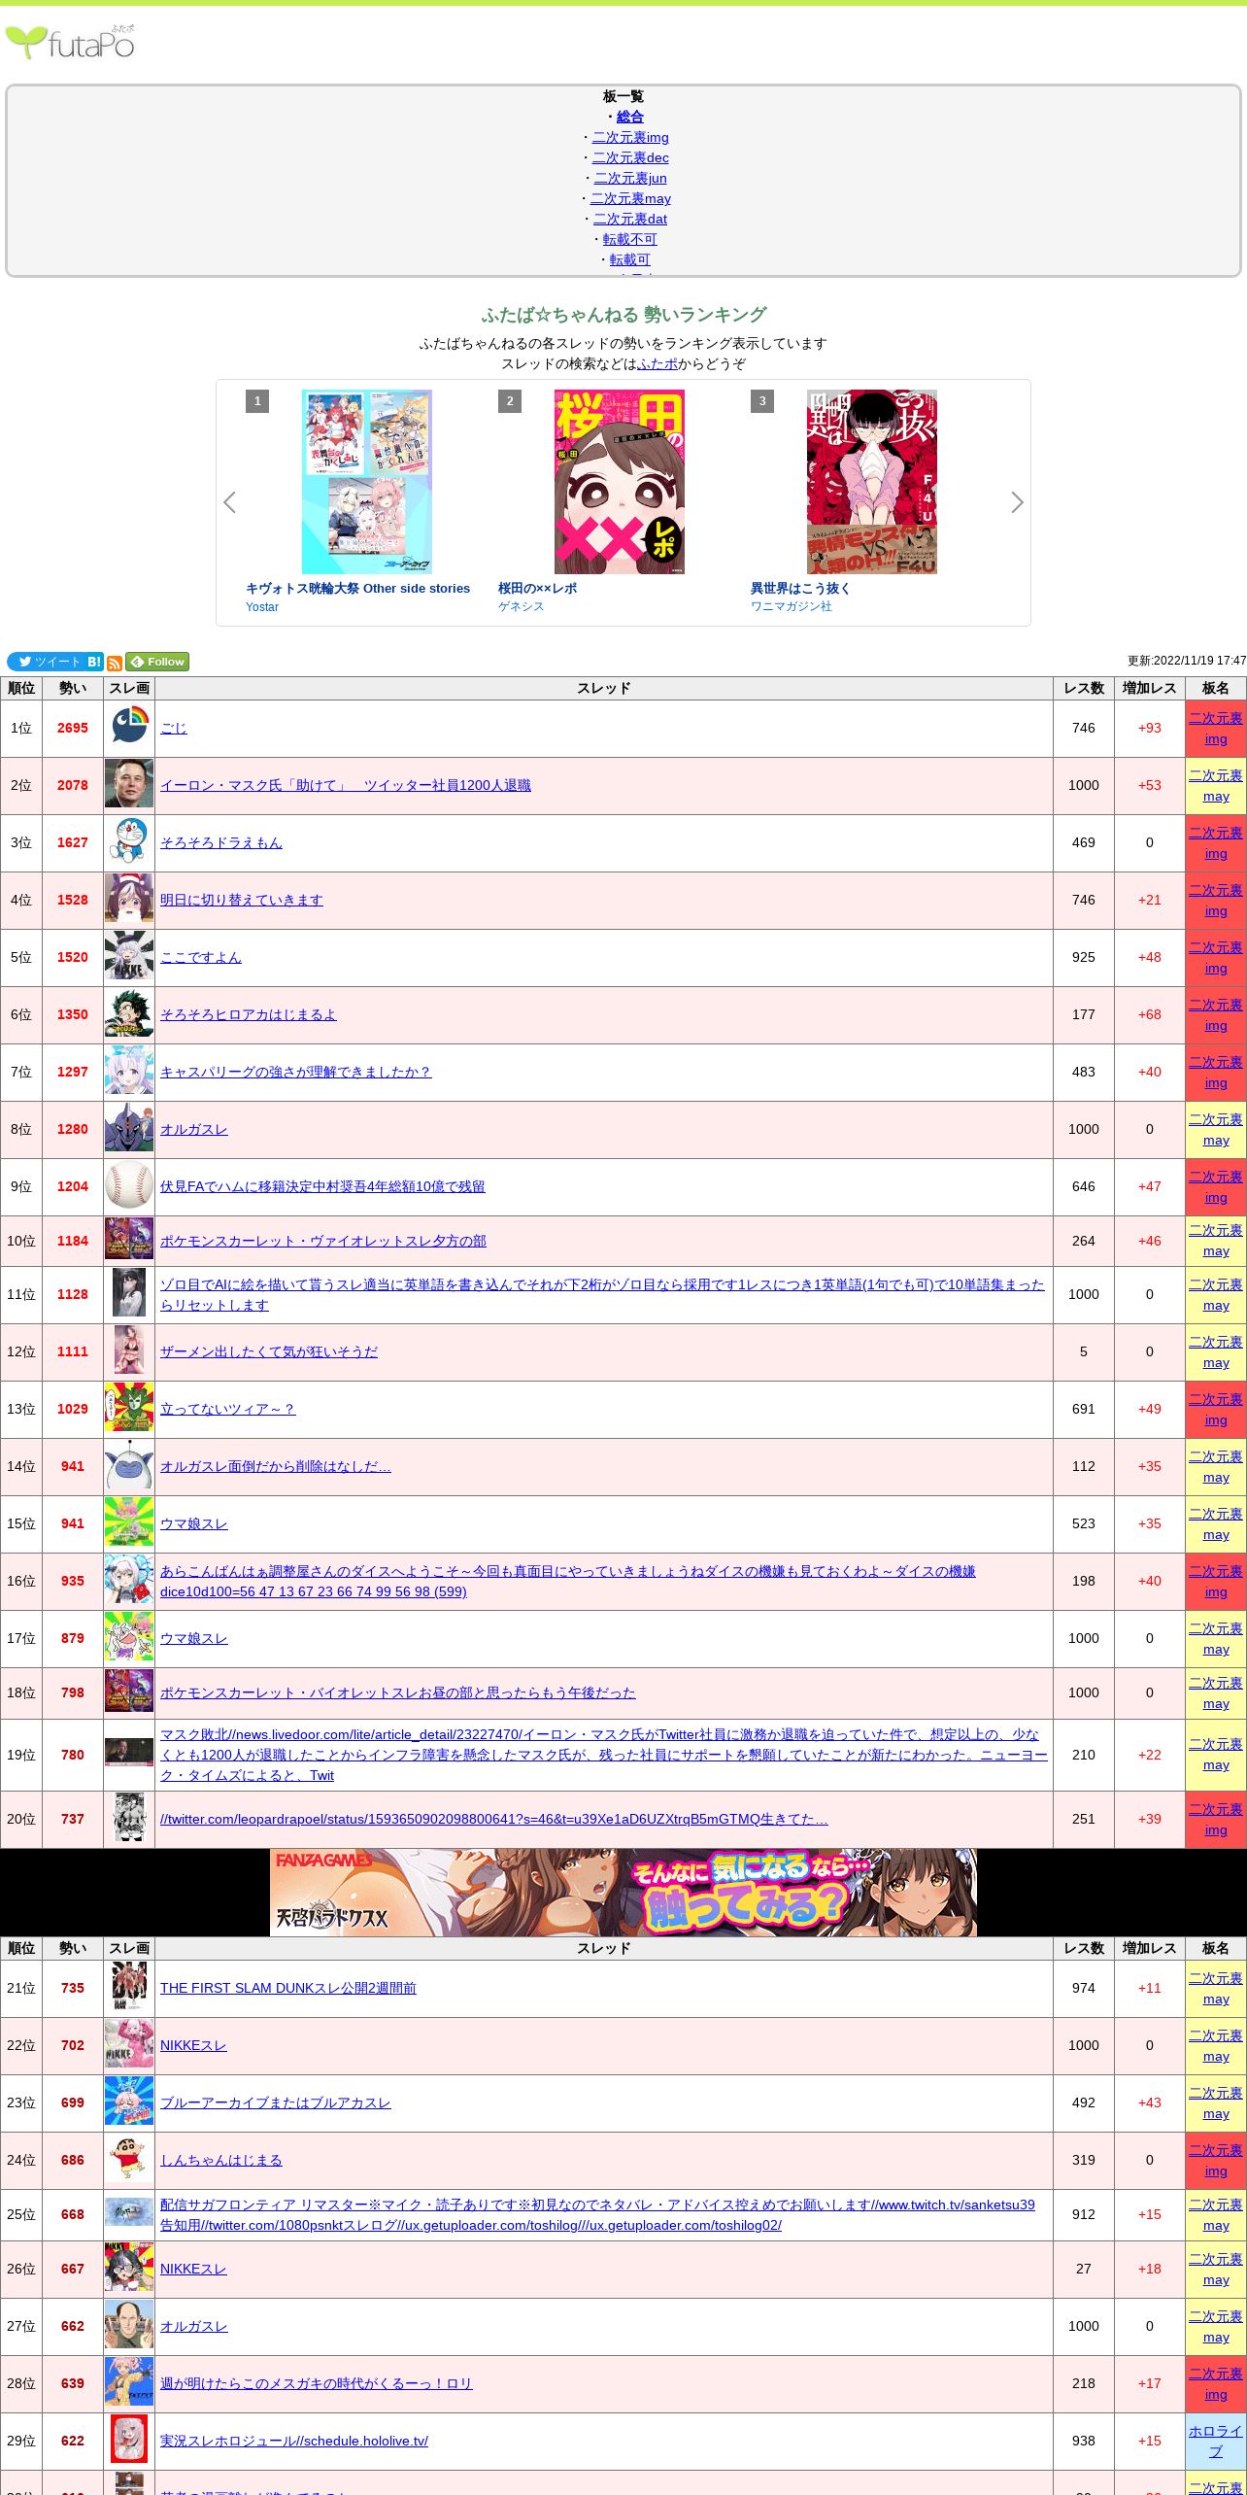
Task: Click Shin-chan thumbnail in rank 24
Action: 129,2160
